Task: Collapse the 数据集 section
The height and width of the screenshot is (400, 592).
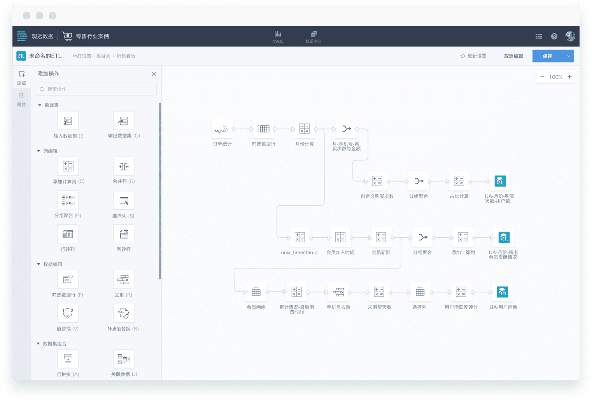Action: pyautogui.click(x=40, y=105)
